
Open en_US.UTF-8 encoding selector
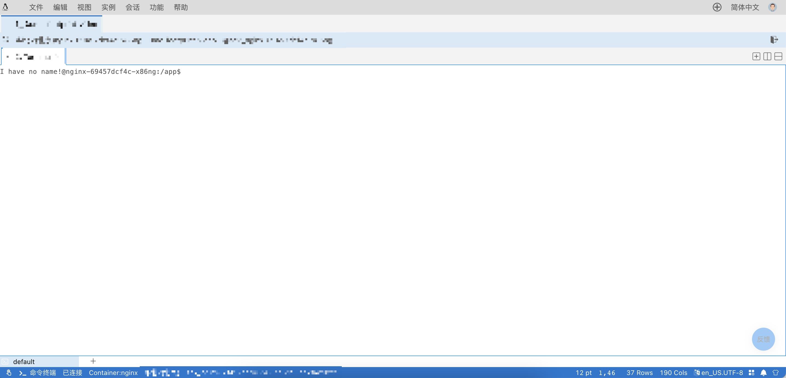pyautogui.click(x=719, y=373)
